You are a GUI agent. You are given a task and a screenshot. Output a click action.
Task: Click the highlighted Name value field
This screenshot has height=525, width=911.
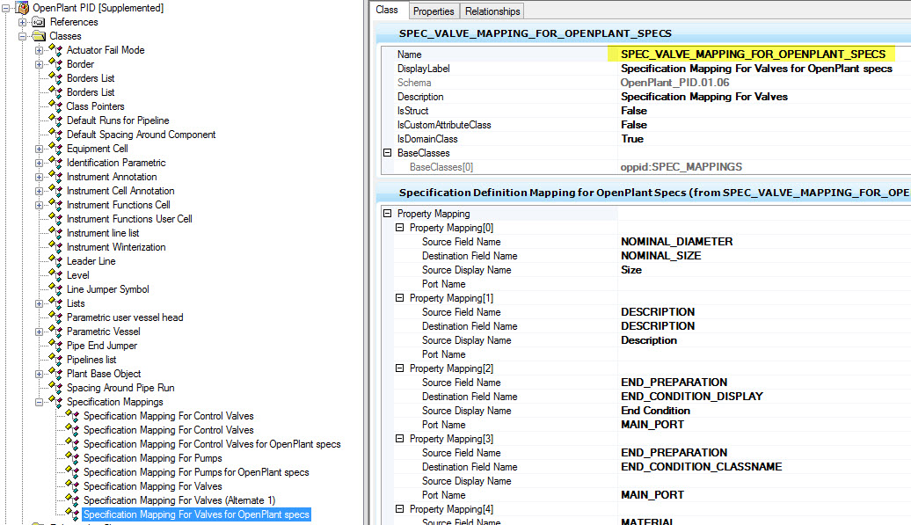click(x=753, y=54)
